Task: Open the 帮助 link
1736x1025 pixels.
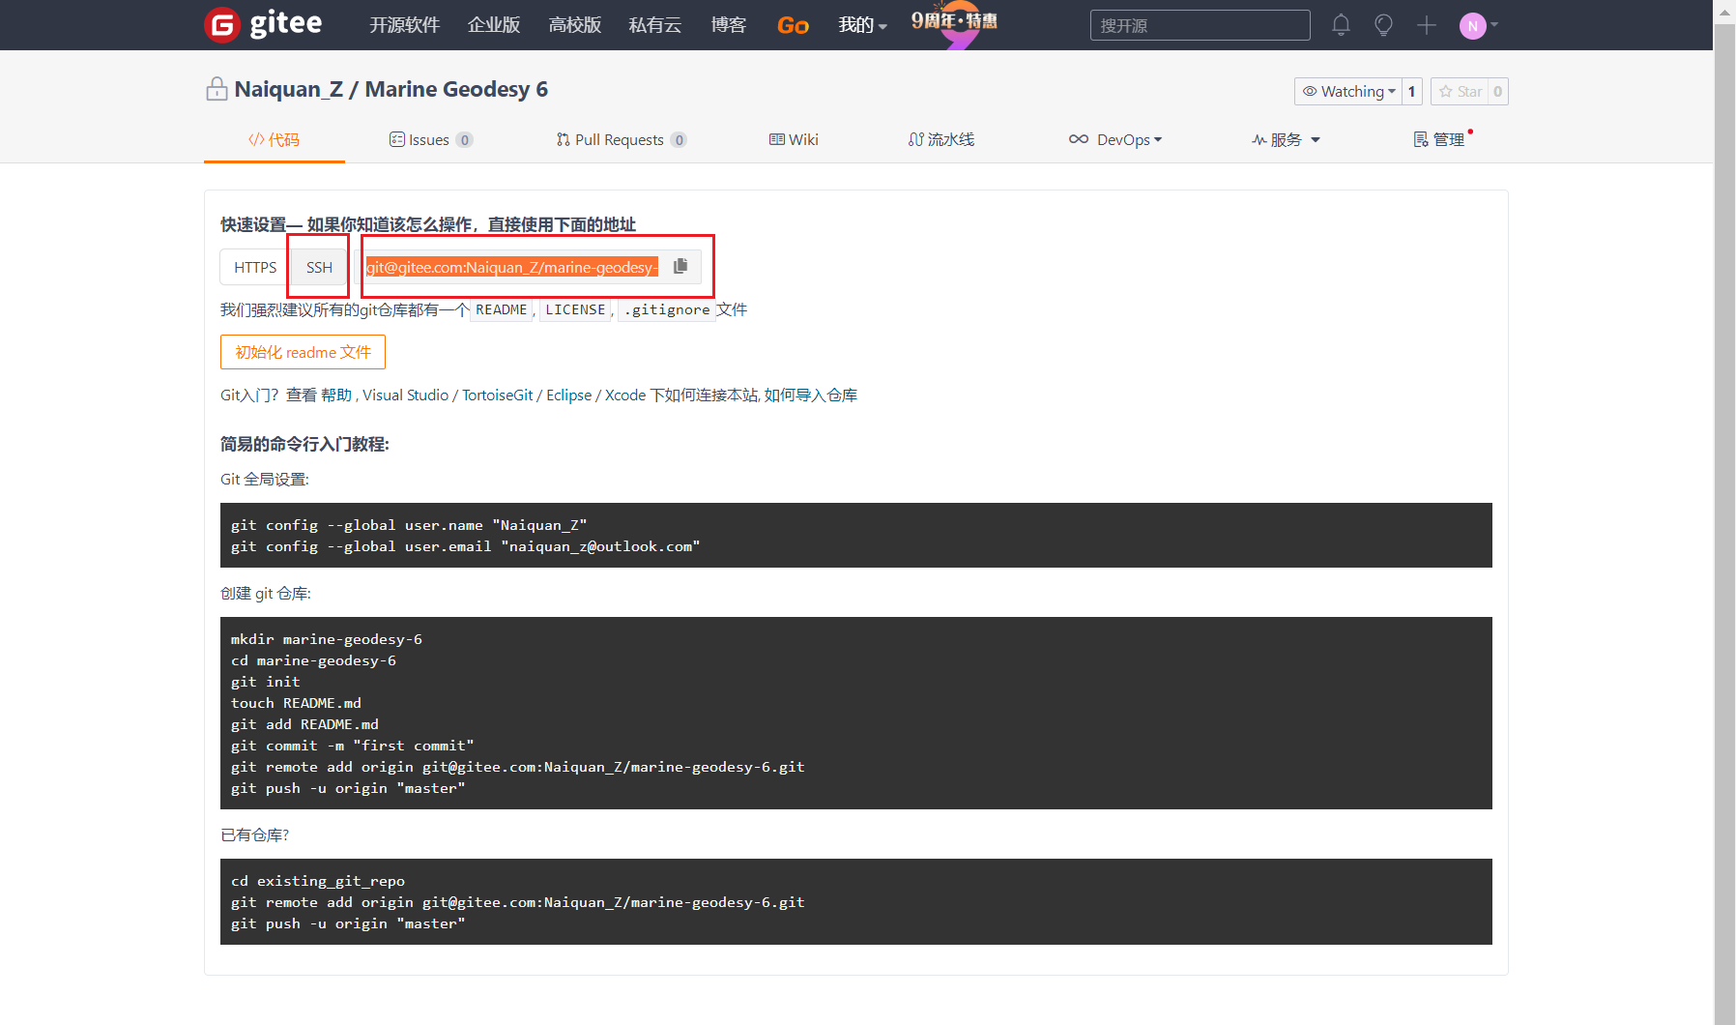Action: click(336, 395)
